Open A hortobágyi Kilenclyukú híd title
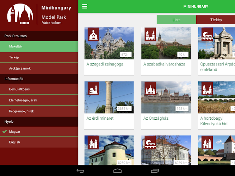235x176 pixels. (x=214, y=121)
